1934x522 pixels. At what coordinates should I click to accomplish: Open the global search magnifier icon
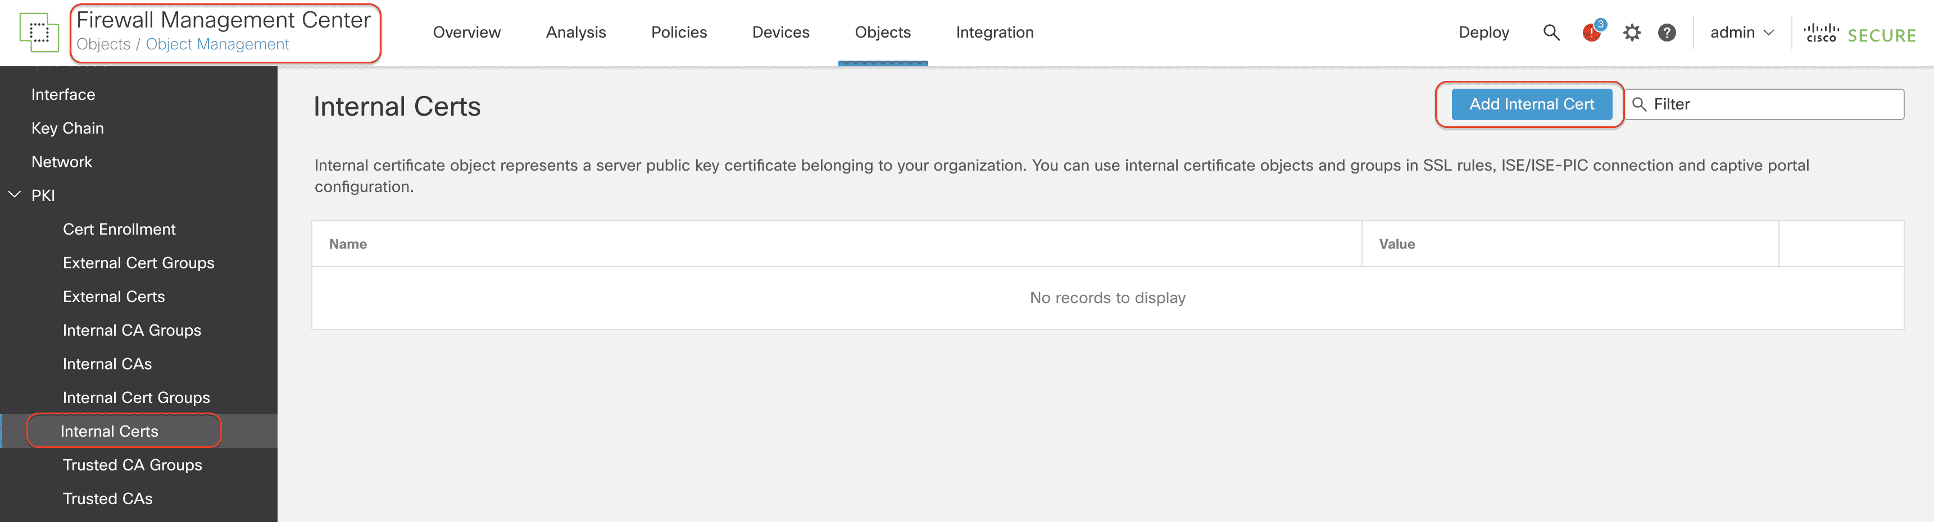(1551, 32)
